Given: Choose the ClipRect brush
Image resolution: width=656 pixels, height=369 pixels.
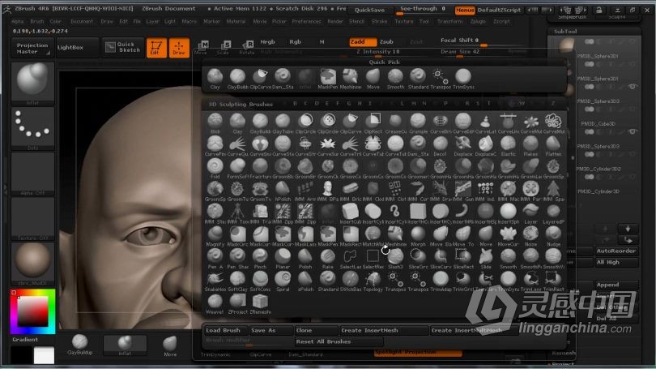Looking at the screenshot, I should click(373, 123).
